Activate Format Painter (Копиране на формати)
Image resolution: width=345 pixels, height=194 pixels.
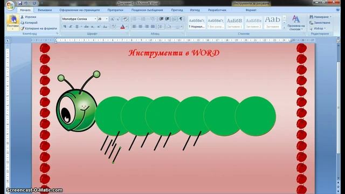39,29
